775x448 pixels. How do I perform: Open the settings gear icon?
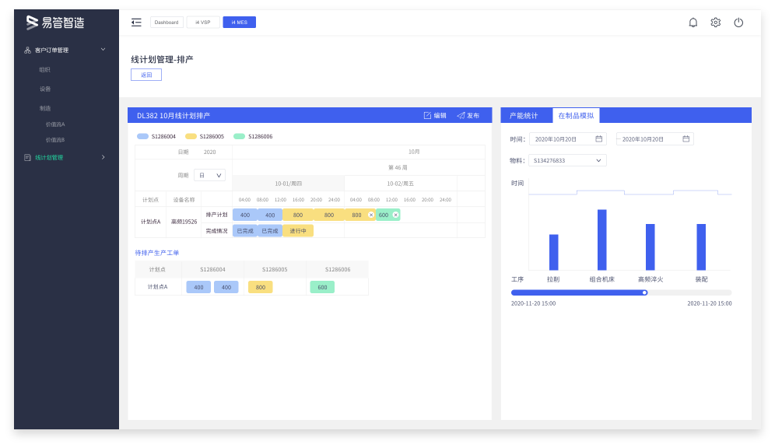(x=715, y=23)
